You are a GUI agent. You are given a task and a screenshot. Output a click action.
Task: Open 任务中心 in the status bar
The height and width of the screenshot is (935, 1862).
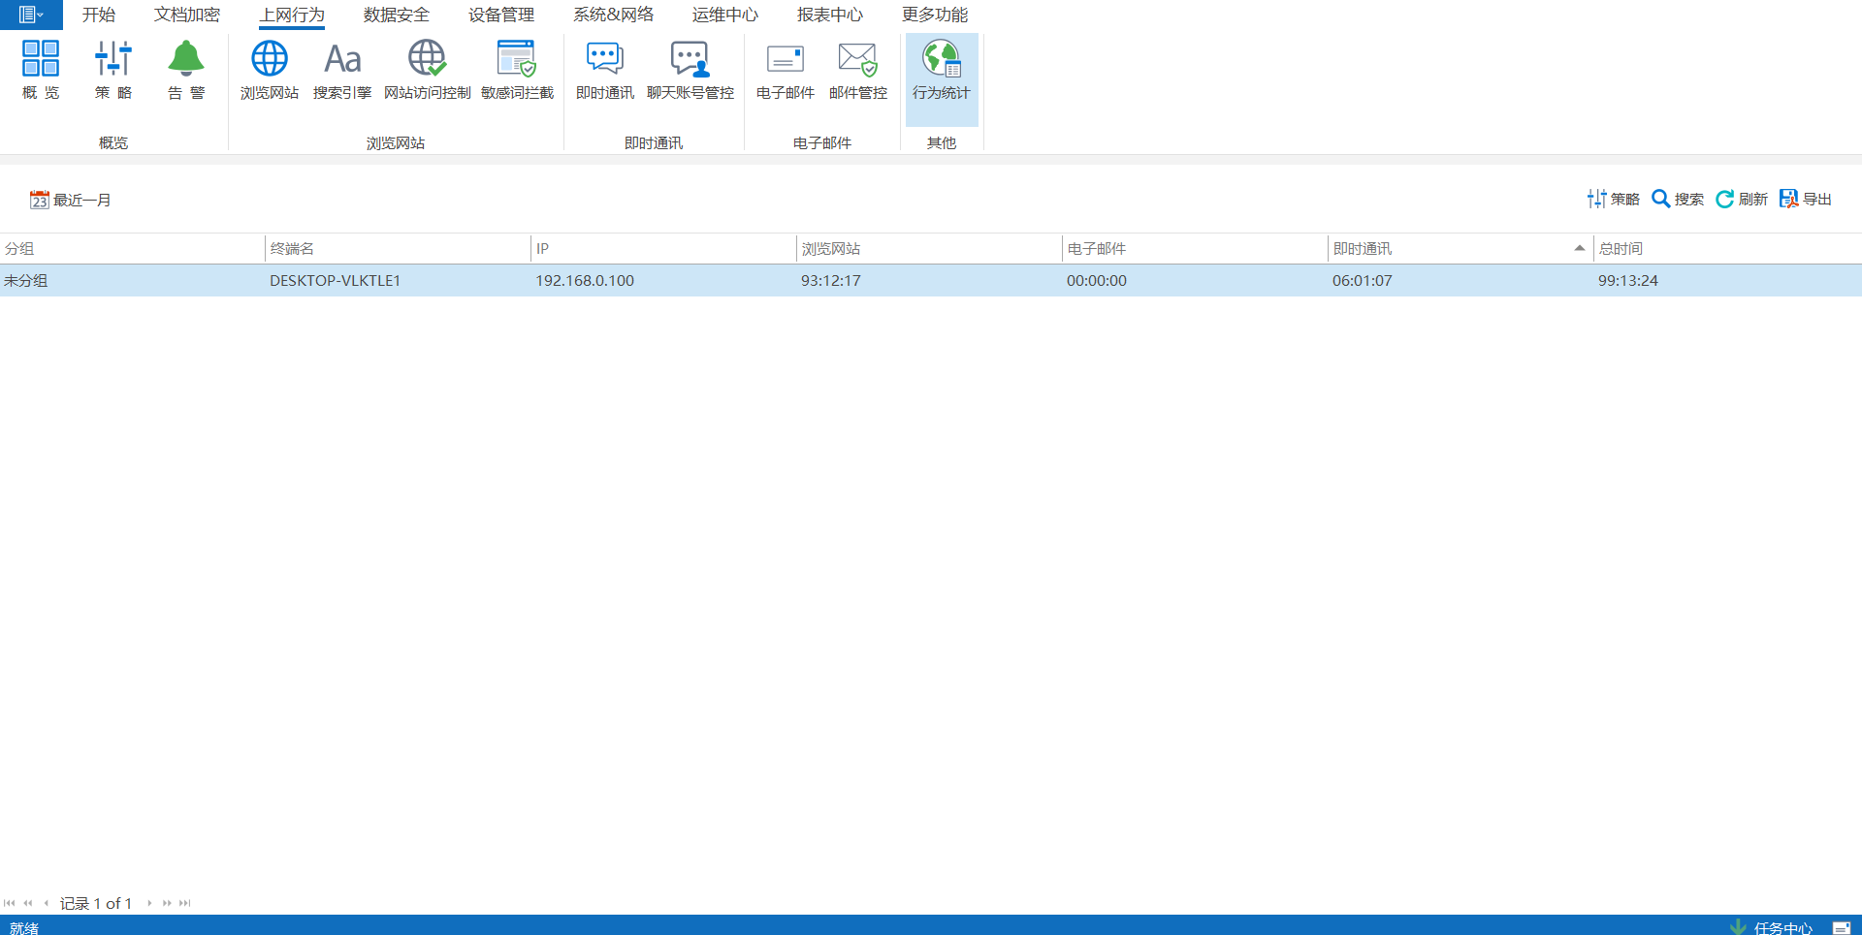[x=1772, y=927]
